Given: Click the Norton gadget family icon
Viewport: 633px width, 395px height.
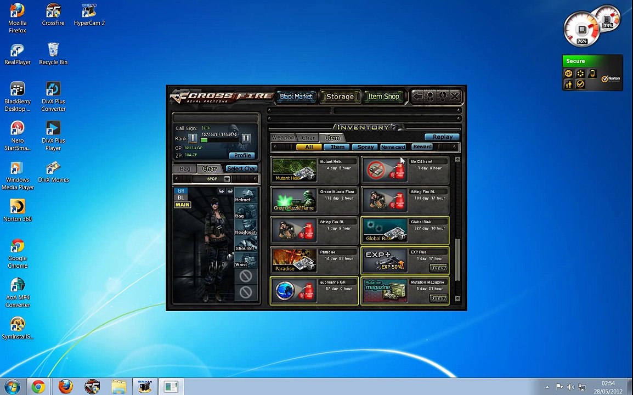Looking at the screenshot, I should (x=568, y=84).
